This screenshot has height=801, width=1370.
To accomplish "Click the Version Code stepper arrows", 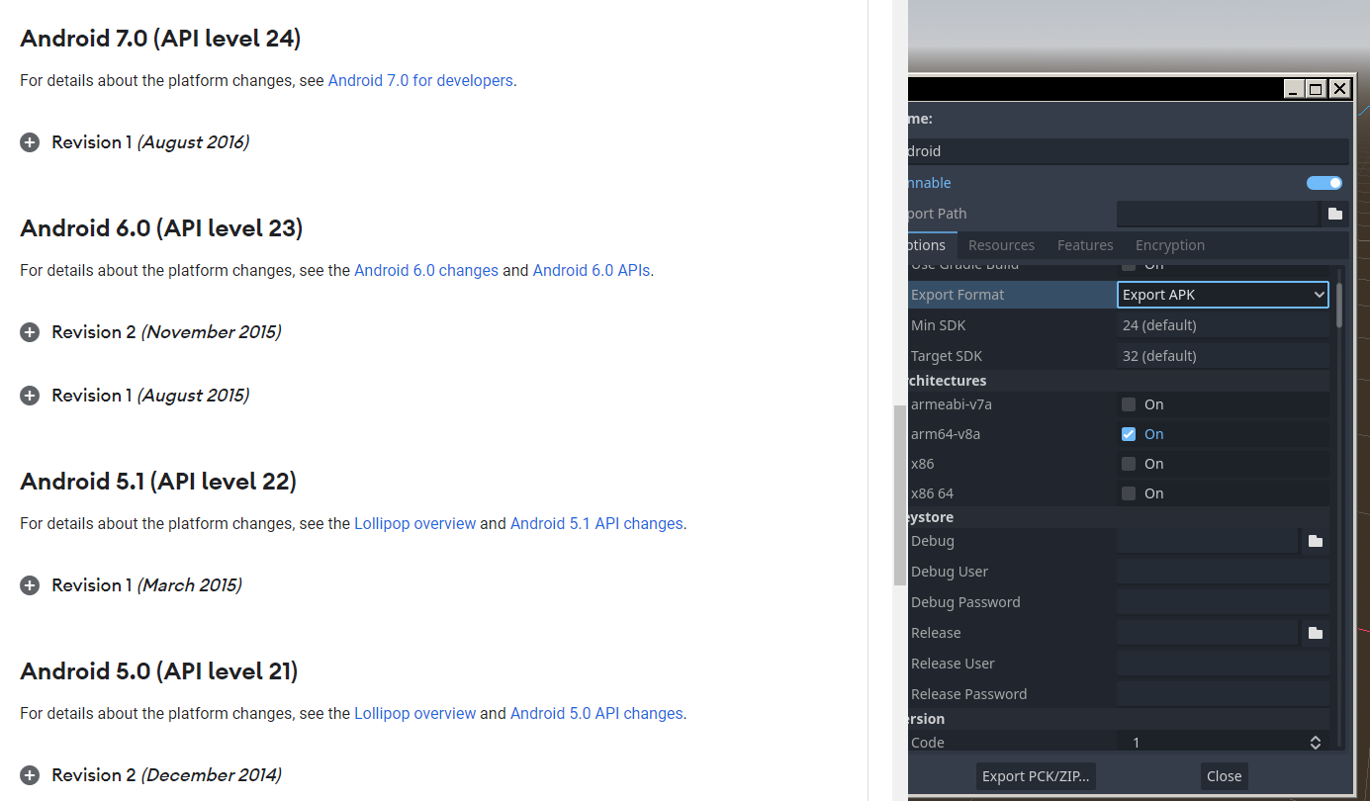I will coord(1316,743).
